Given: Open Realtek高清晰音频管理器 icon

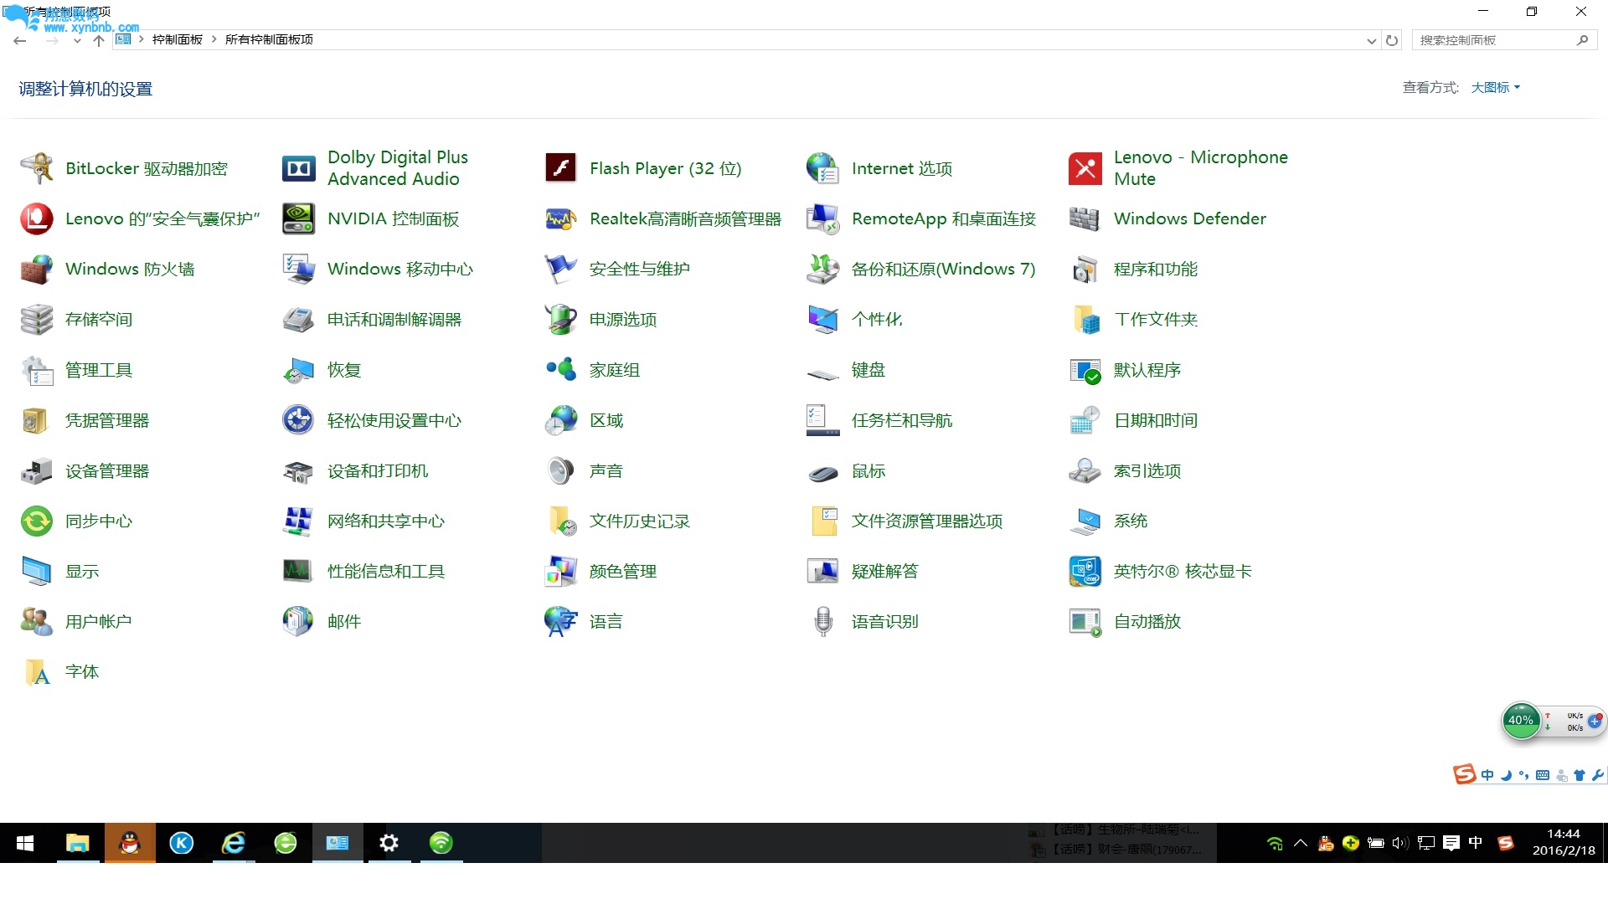Looking at the screenshot, I should [561, 218].
